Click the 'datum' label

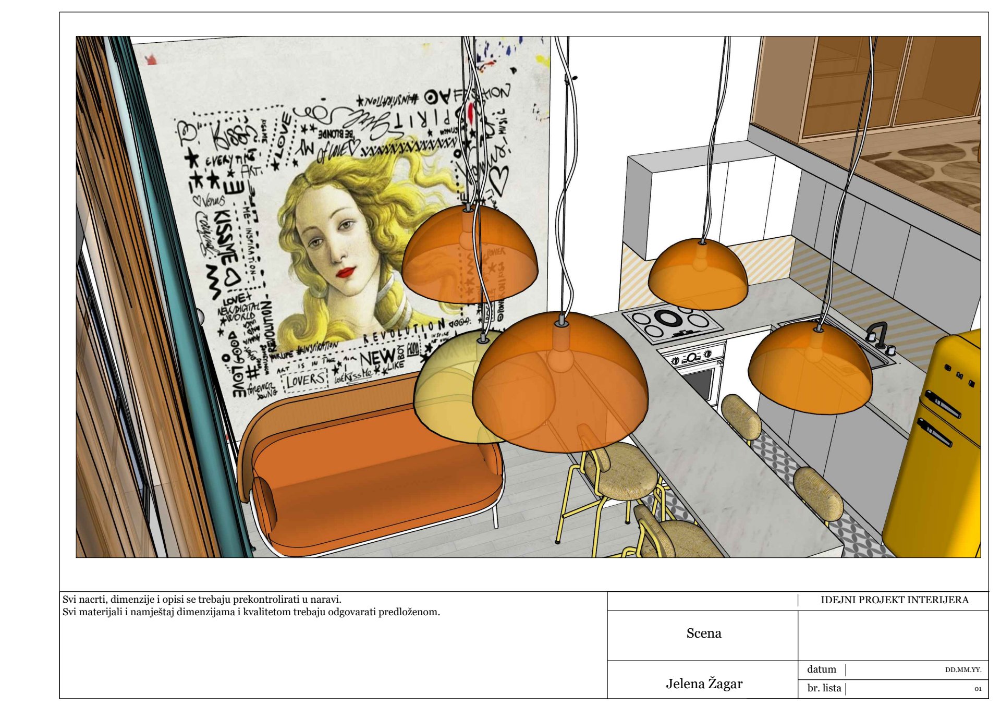tap(821, 669)
